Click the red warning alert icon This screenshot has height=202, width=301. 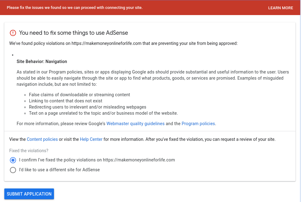[x=13, y=33]
